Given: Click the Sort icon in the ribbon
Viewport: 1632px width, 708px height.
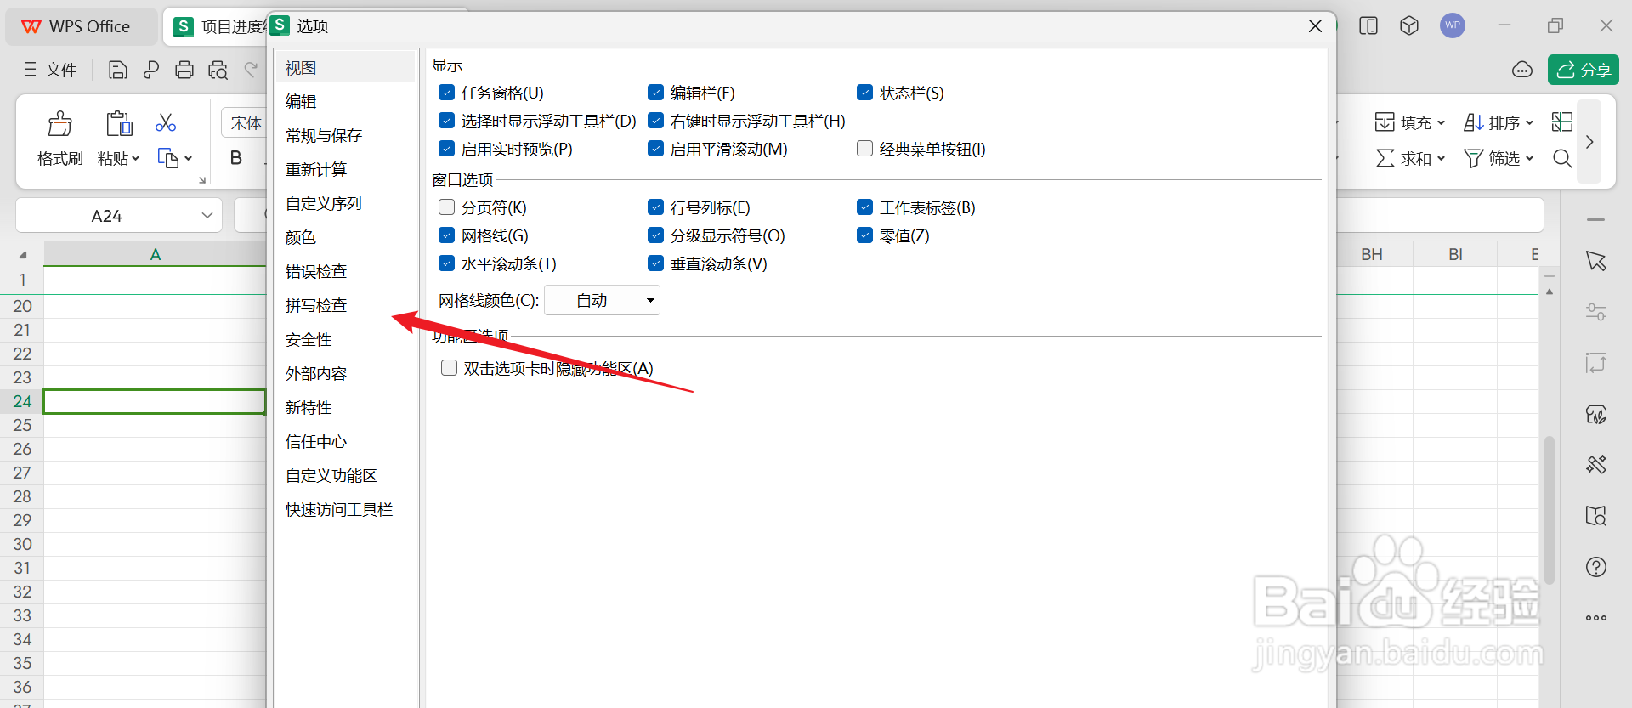Looking at the screenshot, I should [x=1474, y=122].
